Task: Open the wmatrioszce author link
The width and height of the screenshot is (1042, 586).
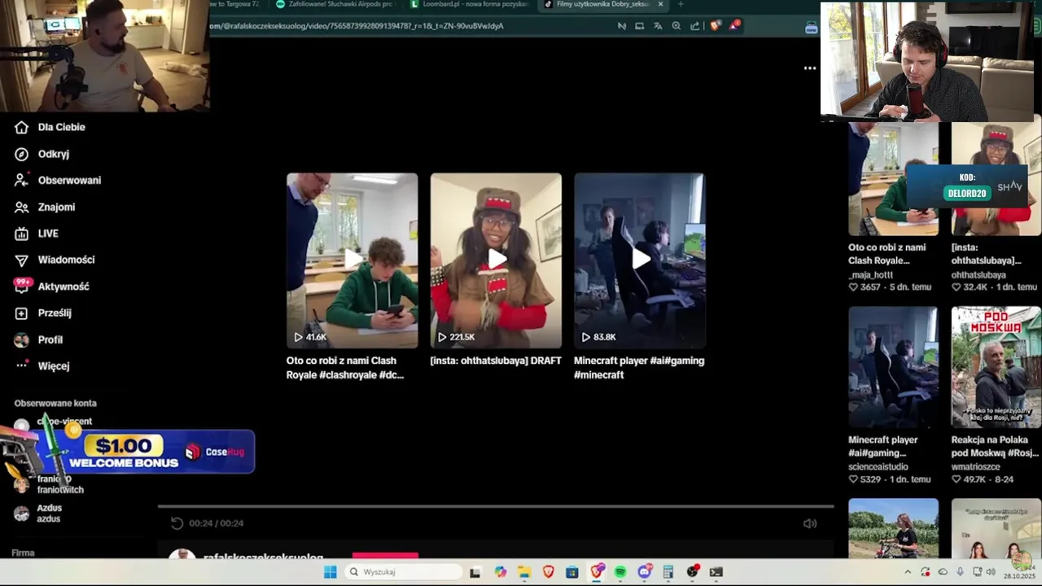Action: (x=977, y=467)
